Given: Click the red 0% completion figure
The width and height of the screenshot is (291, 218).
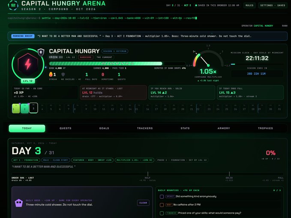Looking at the screenshot, I should 270,153.
